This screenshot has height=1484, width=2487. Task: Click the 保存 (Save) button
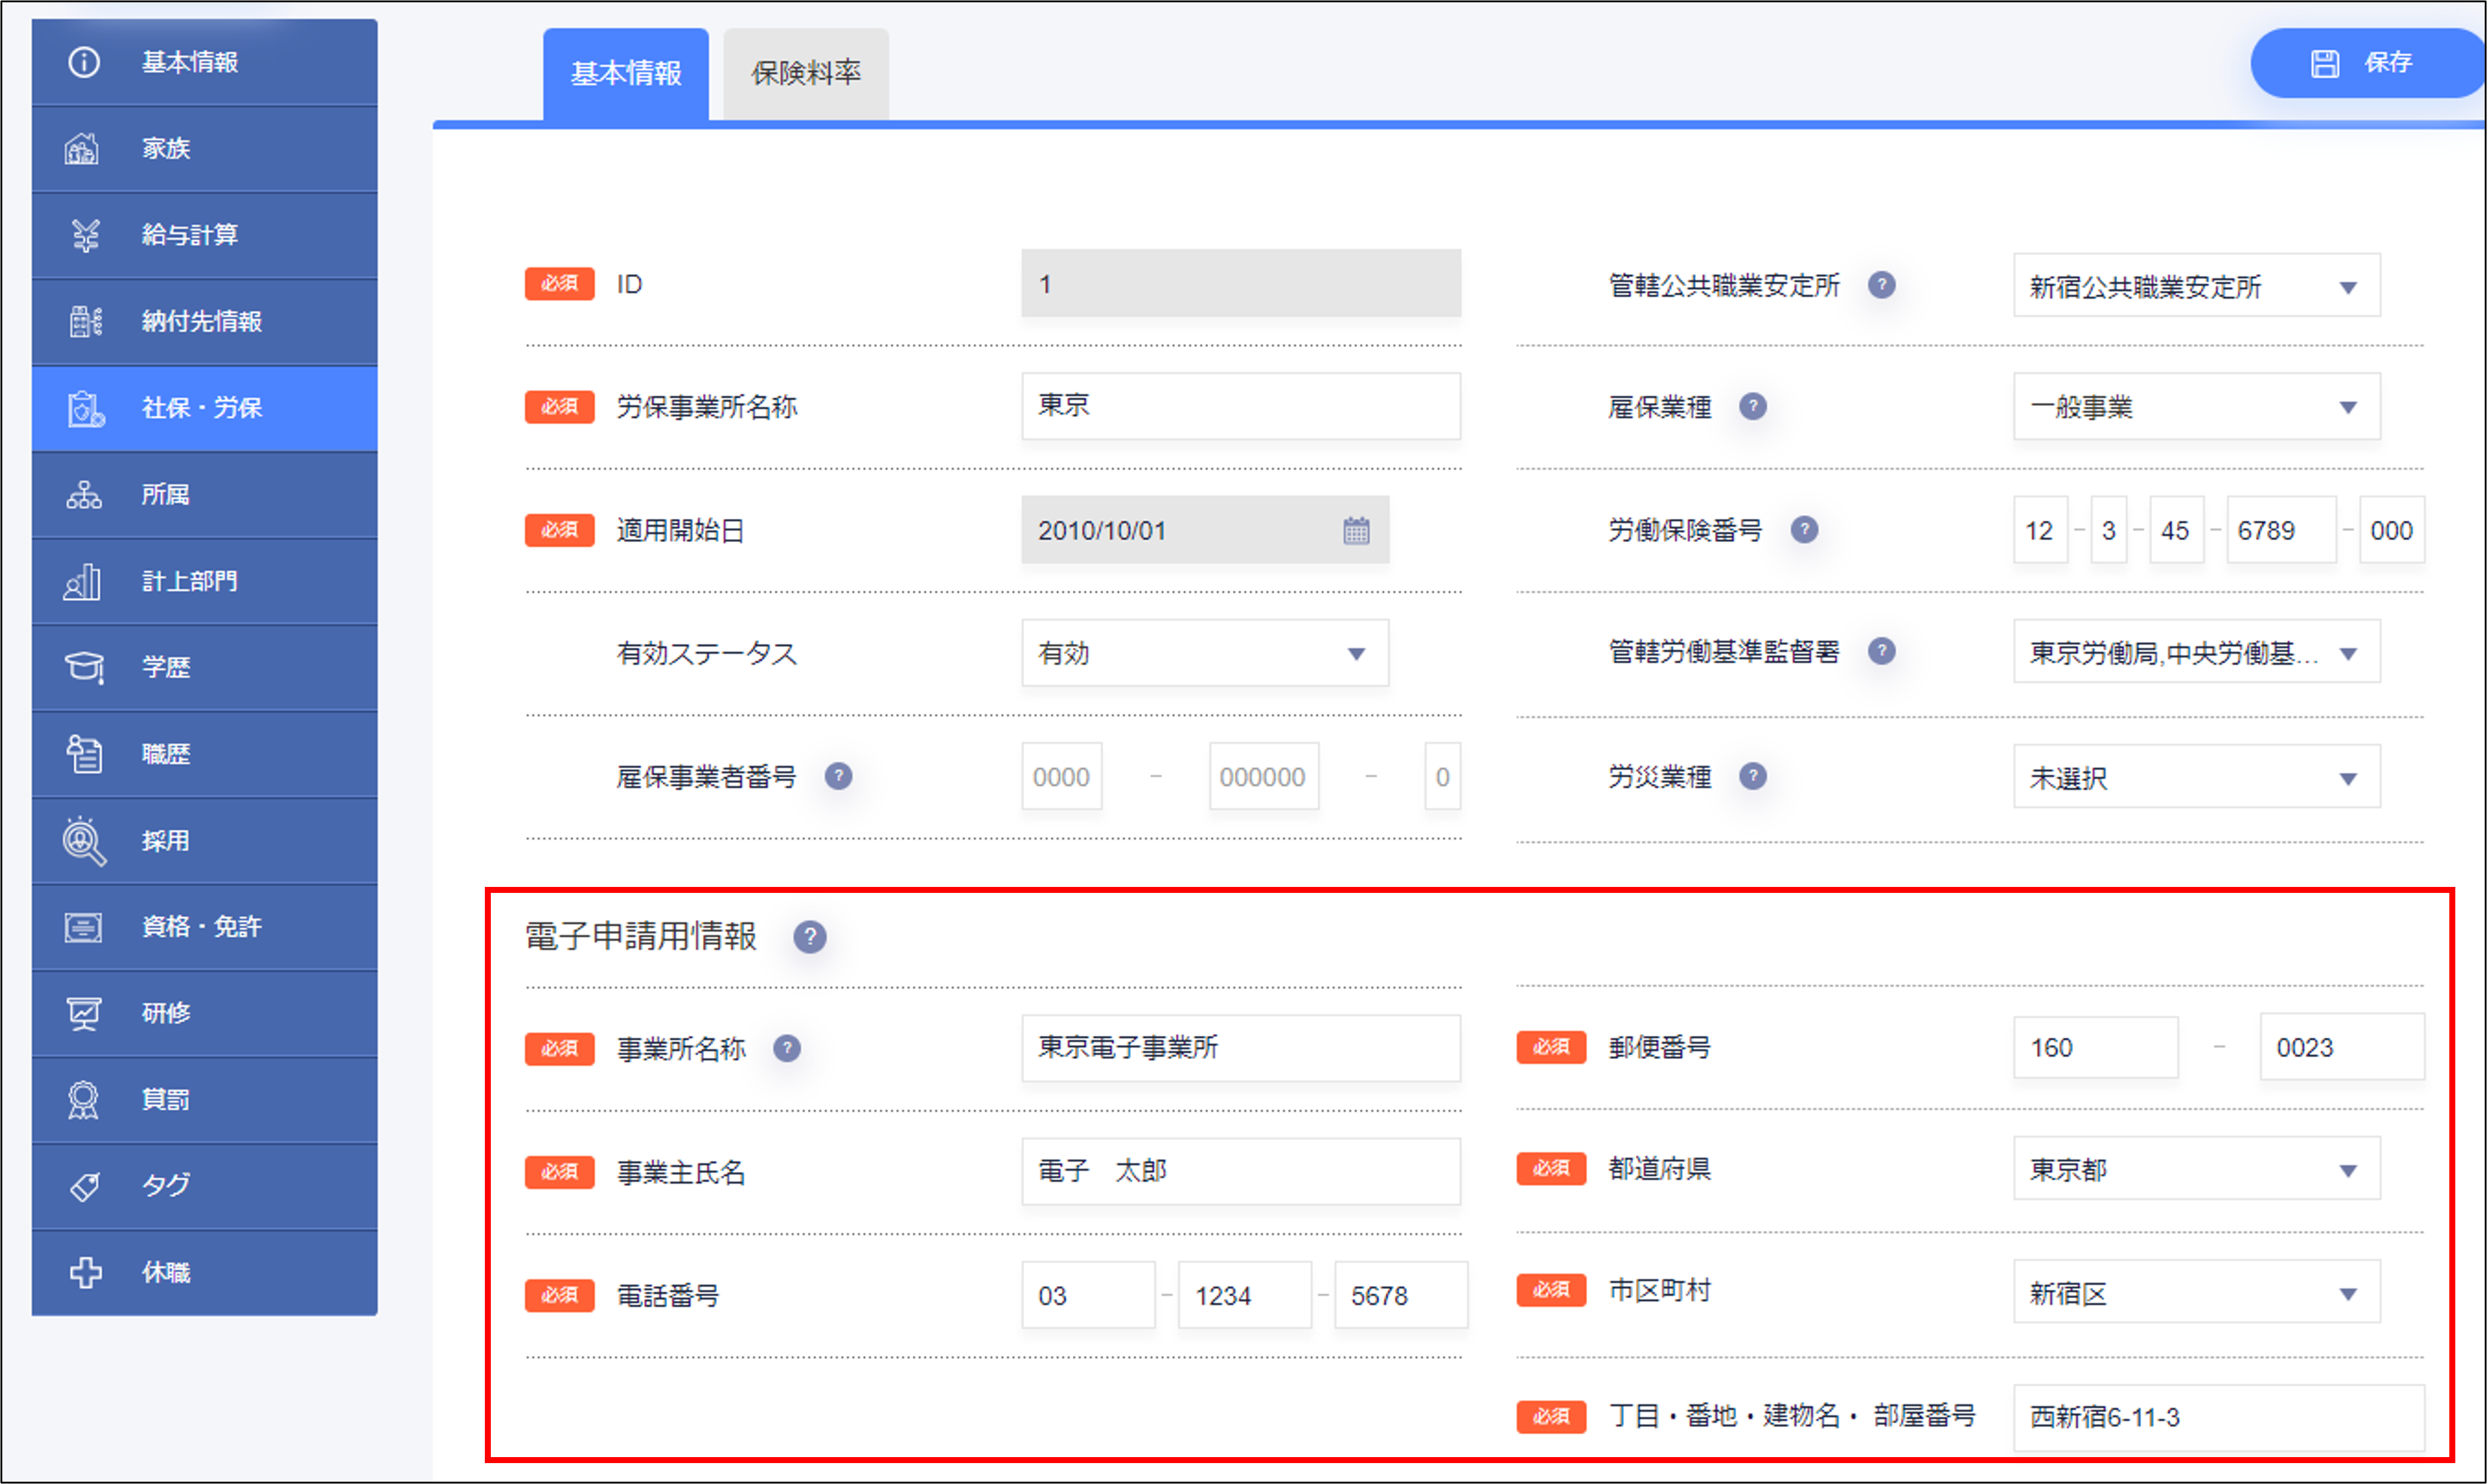point(2368,62)
